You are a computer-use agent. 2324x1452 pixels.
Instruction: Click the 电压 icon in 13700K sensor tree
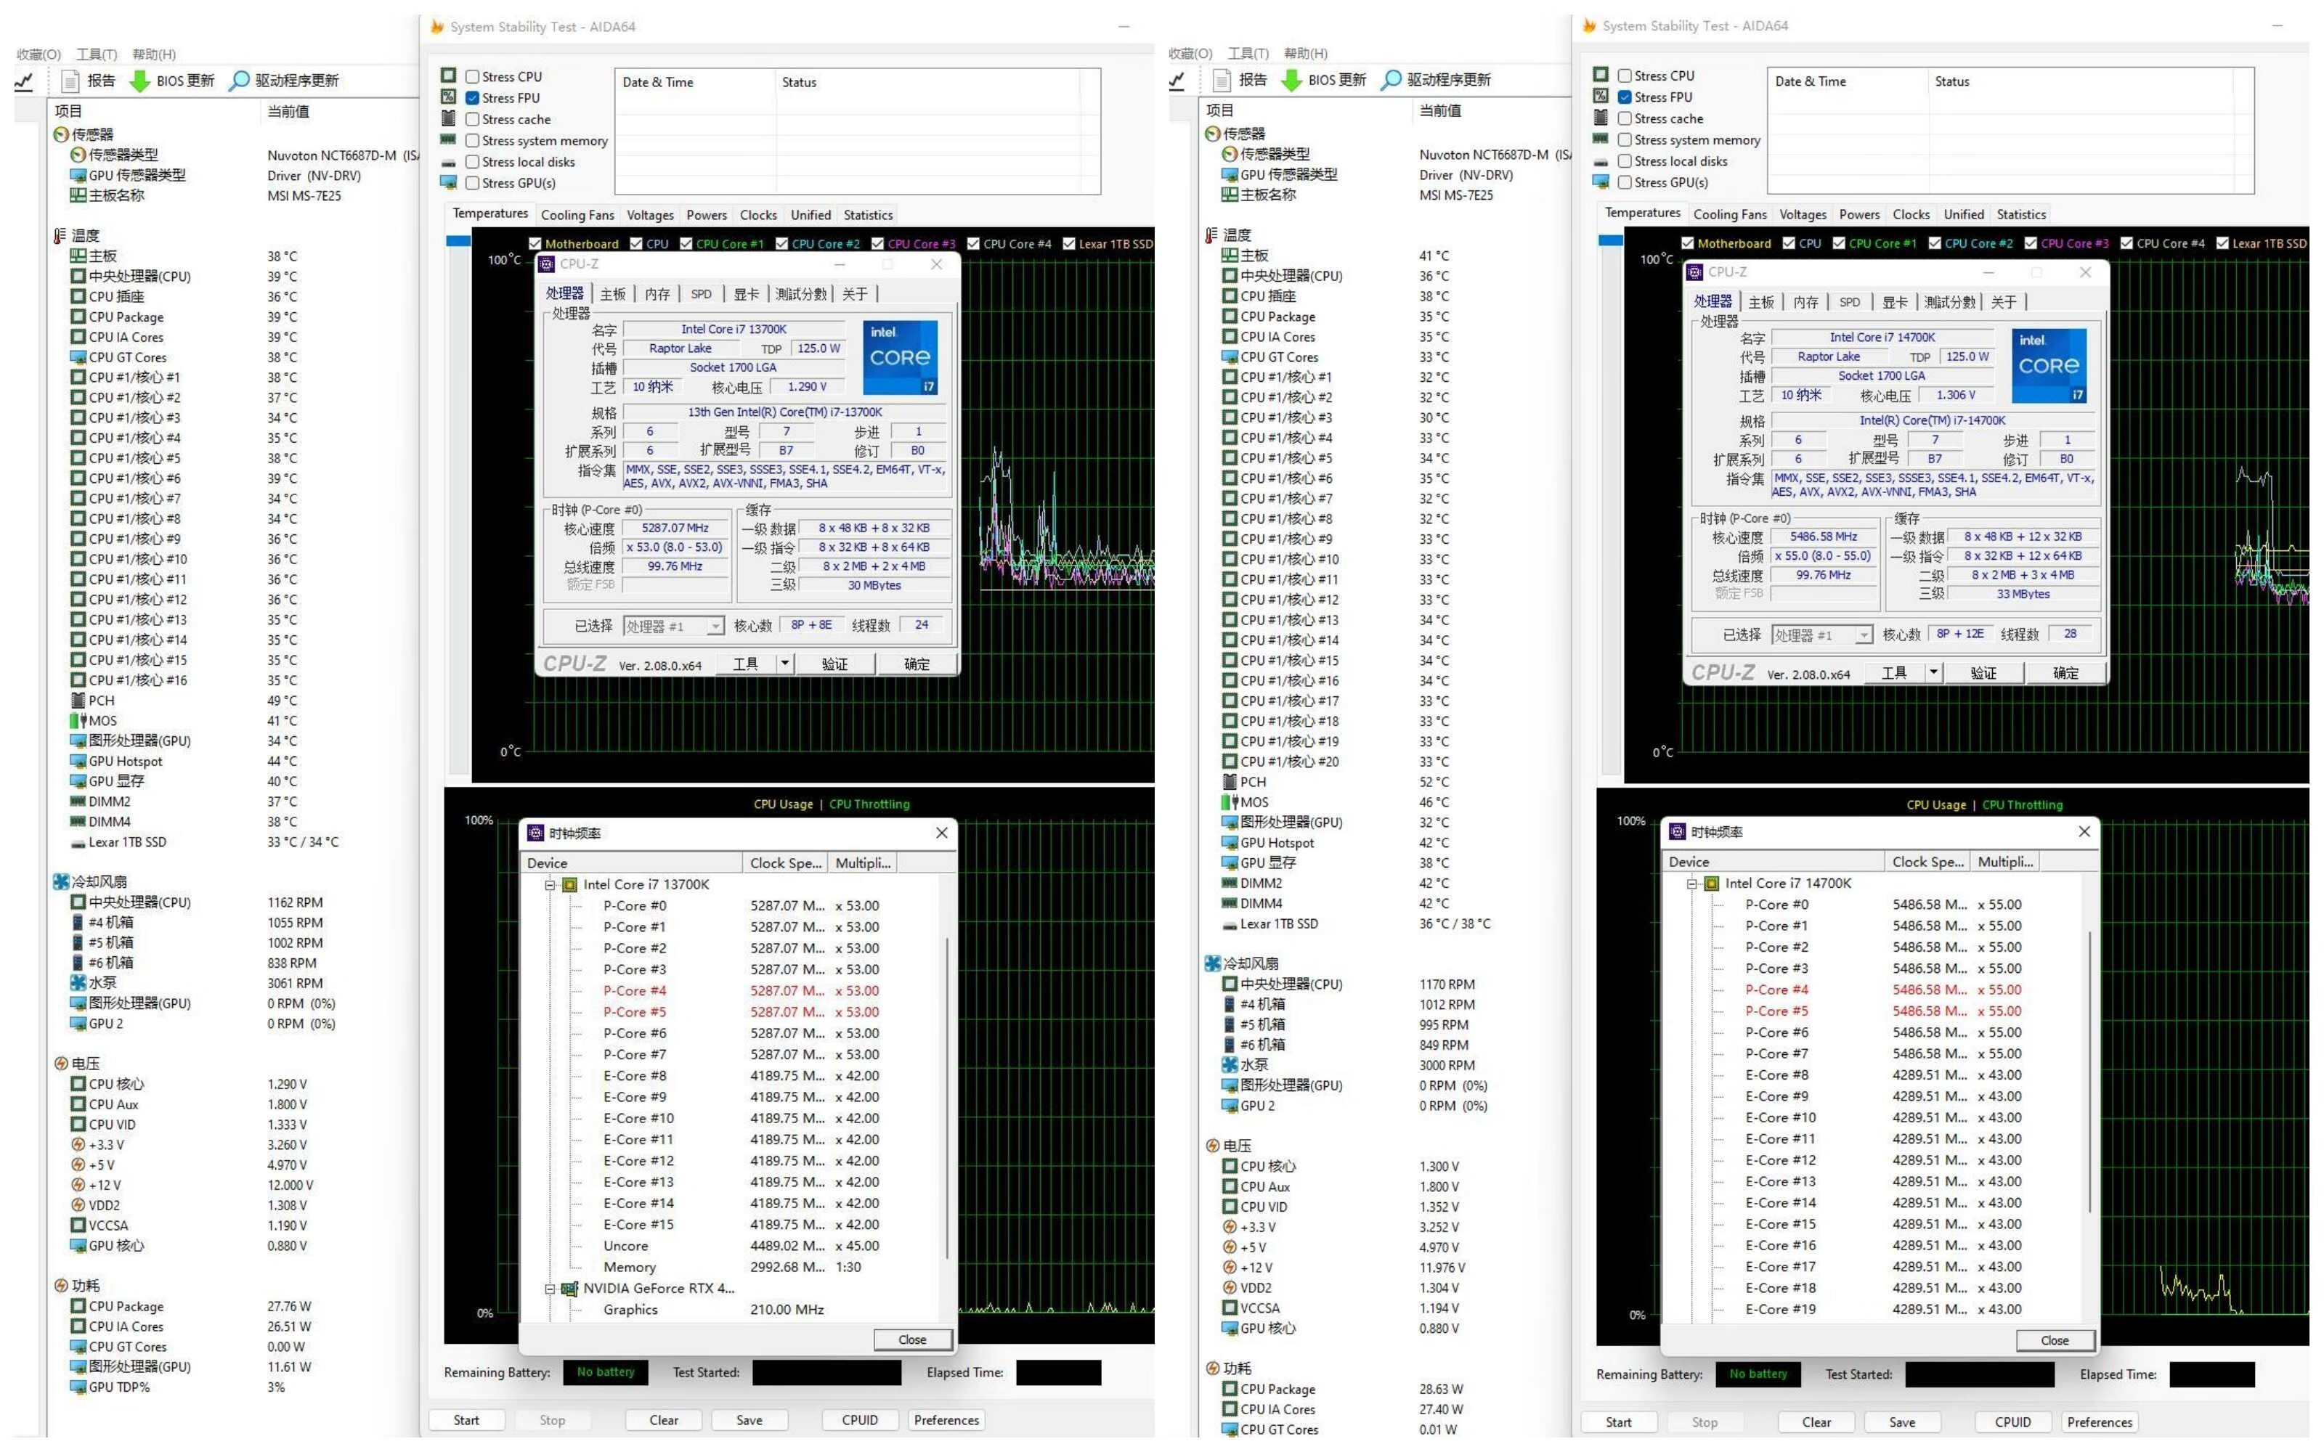coord(60,1064)
